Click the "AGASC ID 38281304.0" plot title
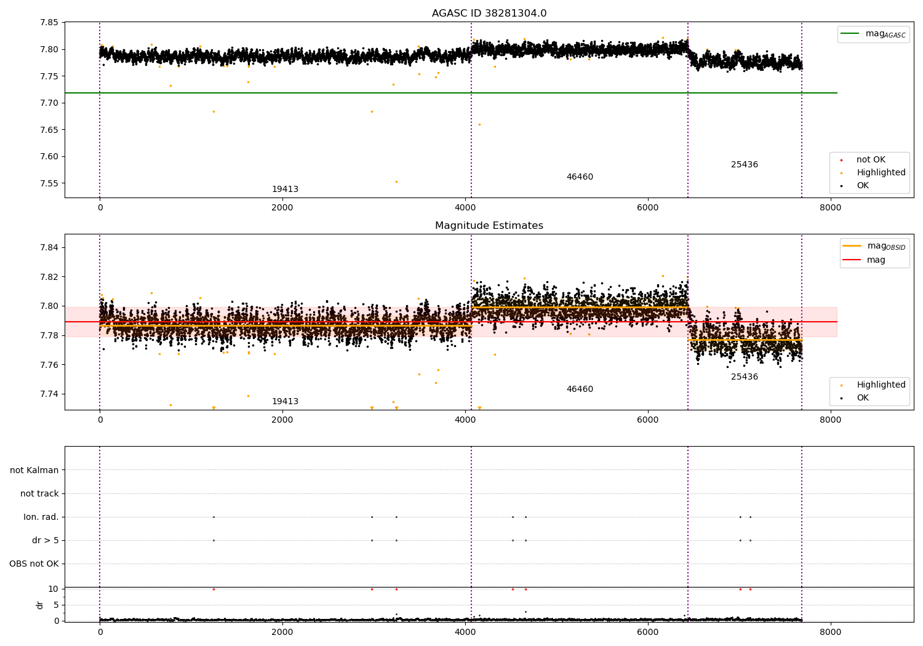This screenshot has height=646, width=923. click(x=489, y=14)
